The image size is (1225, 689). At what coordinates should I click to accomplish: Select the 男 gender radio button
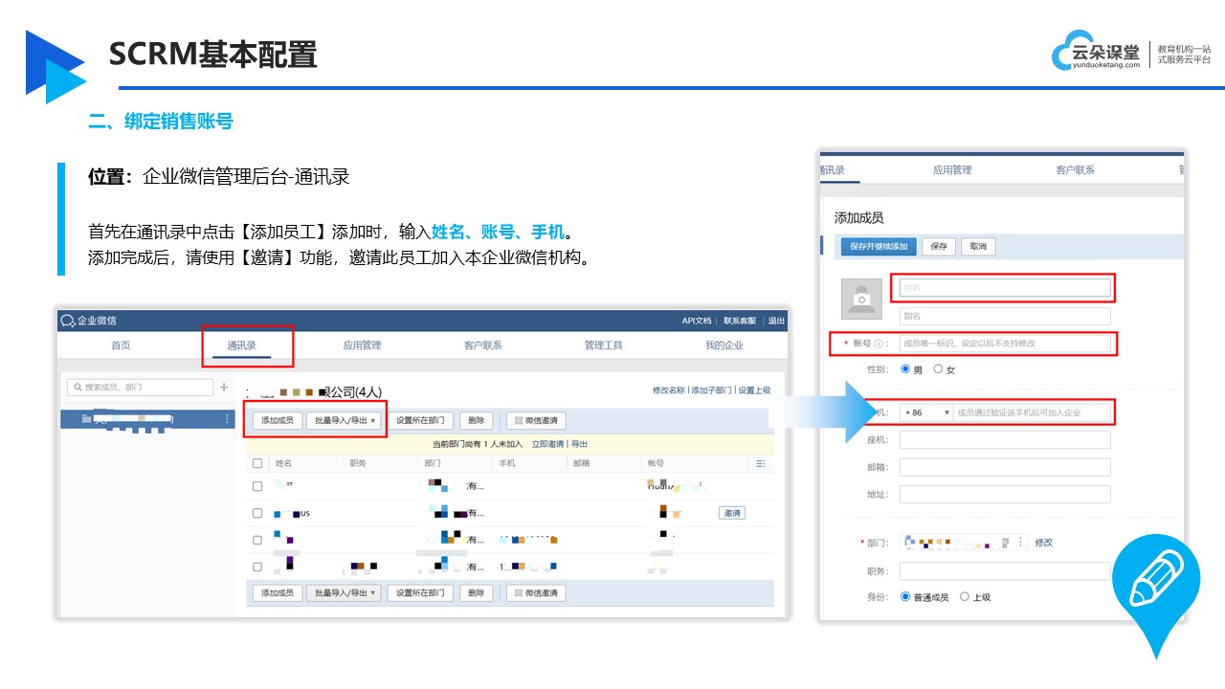(905, 369)
